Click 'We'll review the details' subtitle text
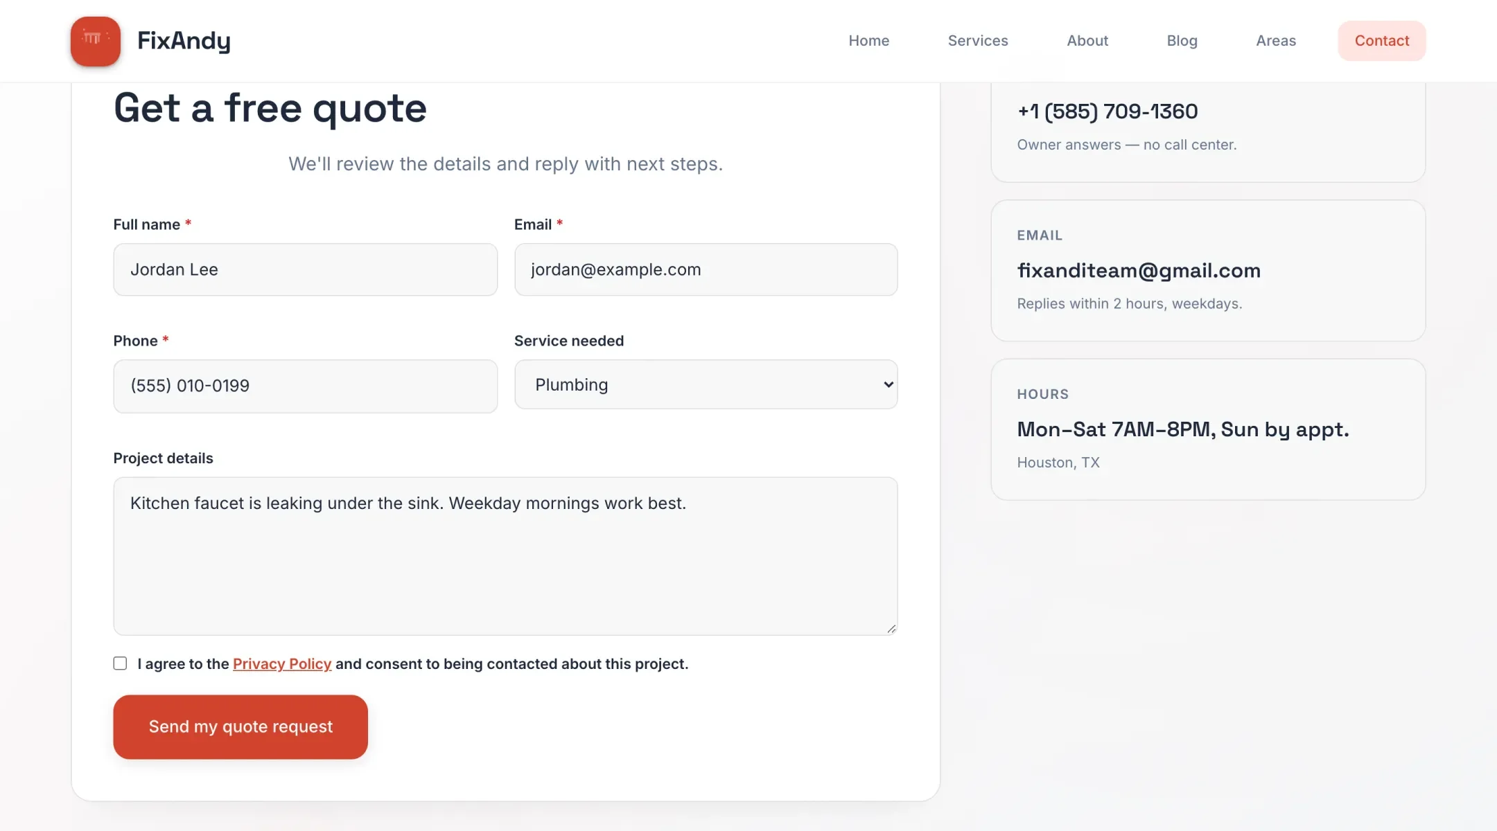Image resolution: width=1497 pixels, height=831 pixels. click(505, 164)
